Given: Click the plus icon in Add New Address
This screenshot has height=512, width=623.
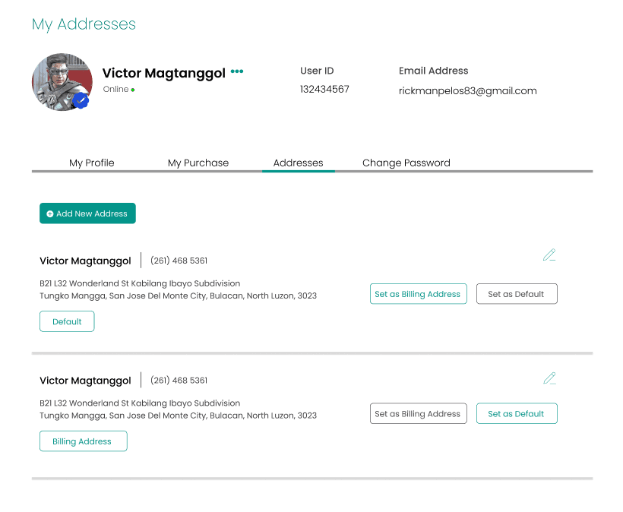Looking at the screenshot, I should tap(50, 214).
